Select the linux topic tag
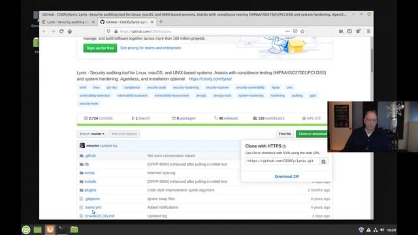This screenshot has width=418, height=235. [97, 87]
